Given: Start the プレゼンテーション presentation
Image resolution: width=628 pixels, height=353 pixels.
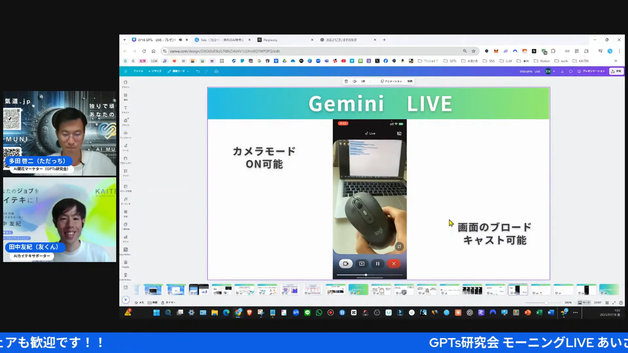Looking at the screenshot, I should (x=591, y=71).
